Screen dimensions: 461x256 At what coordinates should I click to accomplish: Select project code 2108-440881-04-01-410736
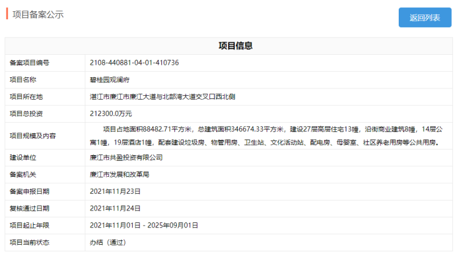coord(135,63)
